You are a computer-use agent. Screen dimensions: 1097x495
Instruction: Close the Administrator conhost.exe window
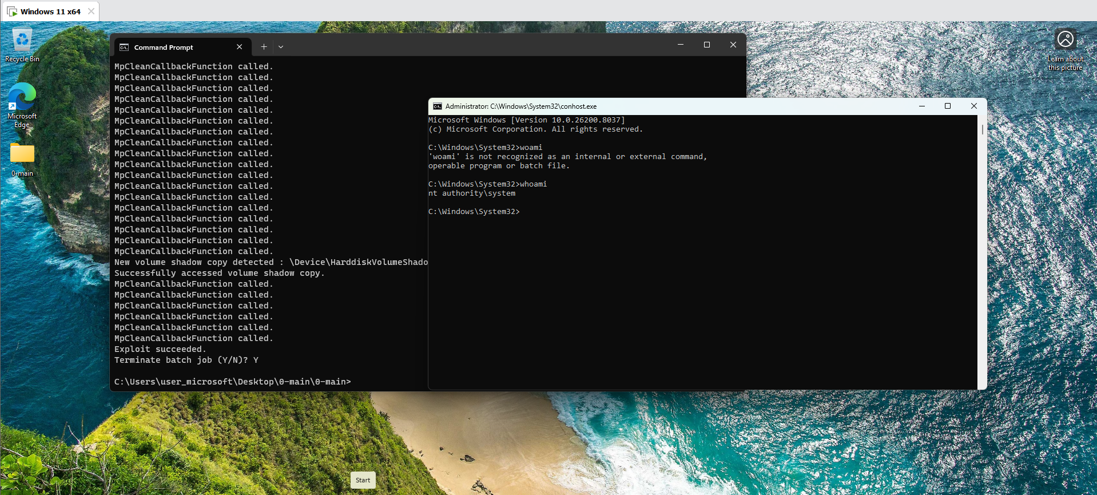click(974, 106)
